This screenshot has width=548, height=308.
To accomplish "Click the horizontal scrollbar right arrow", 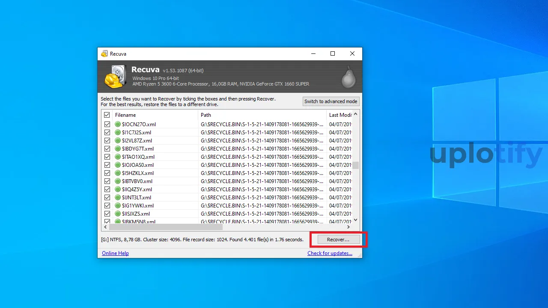I will (x=348, y=227).
